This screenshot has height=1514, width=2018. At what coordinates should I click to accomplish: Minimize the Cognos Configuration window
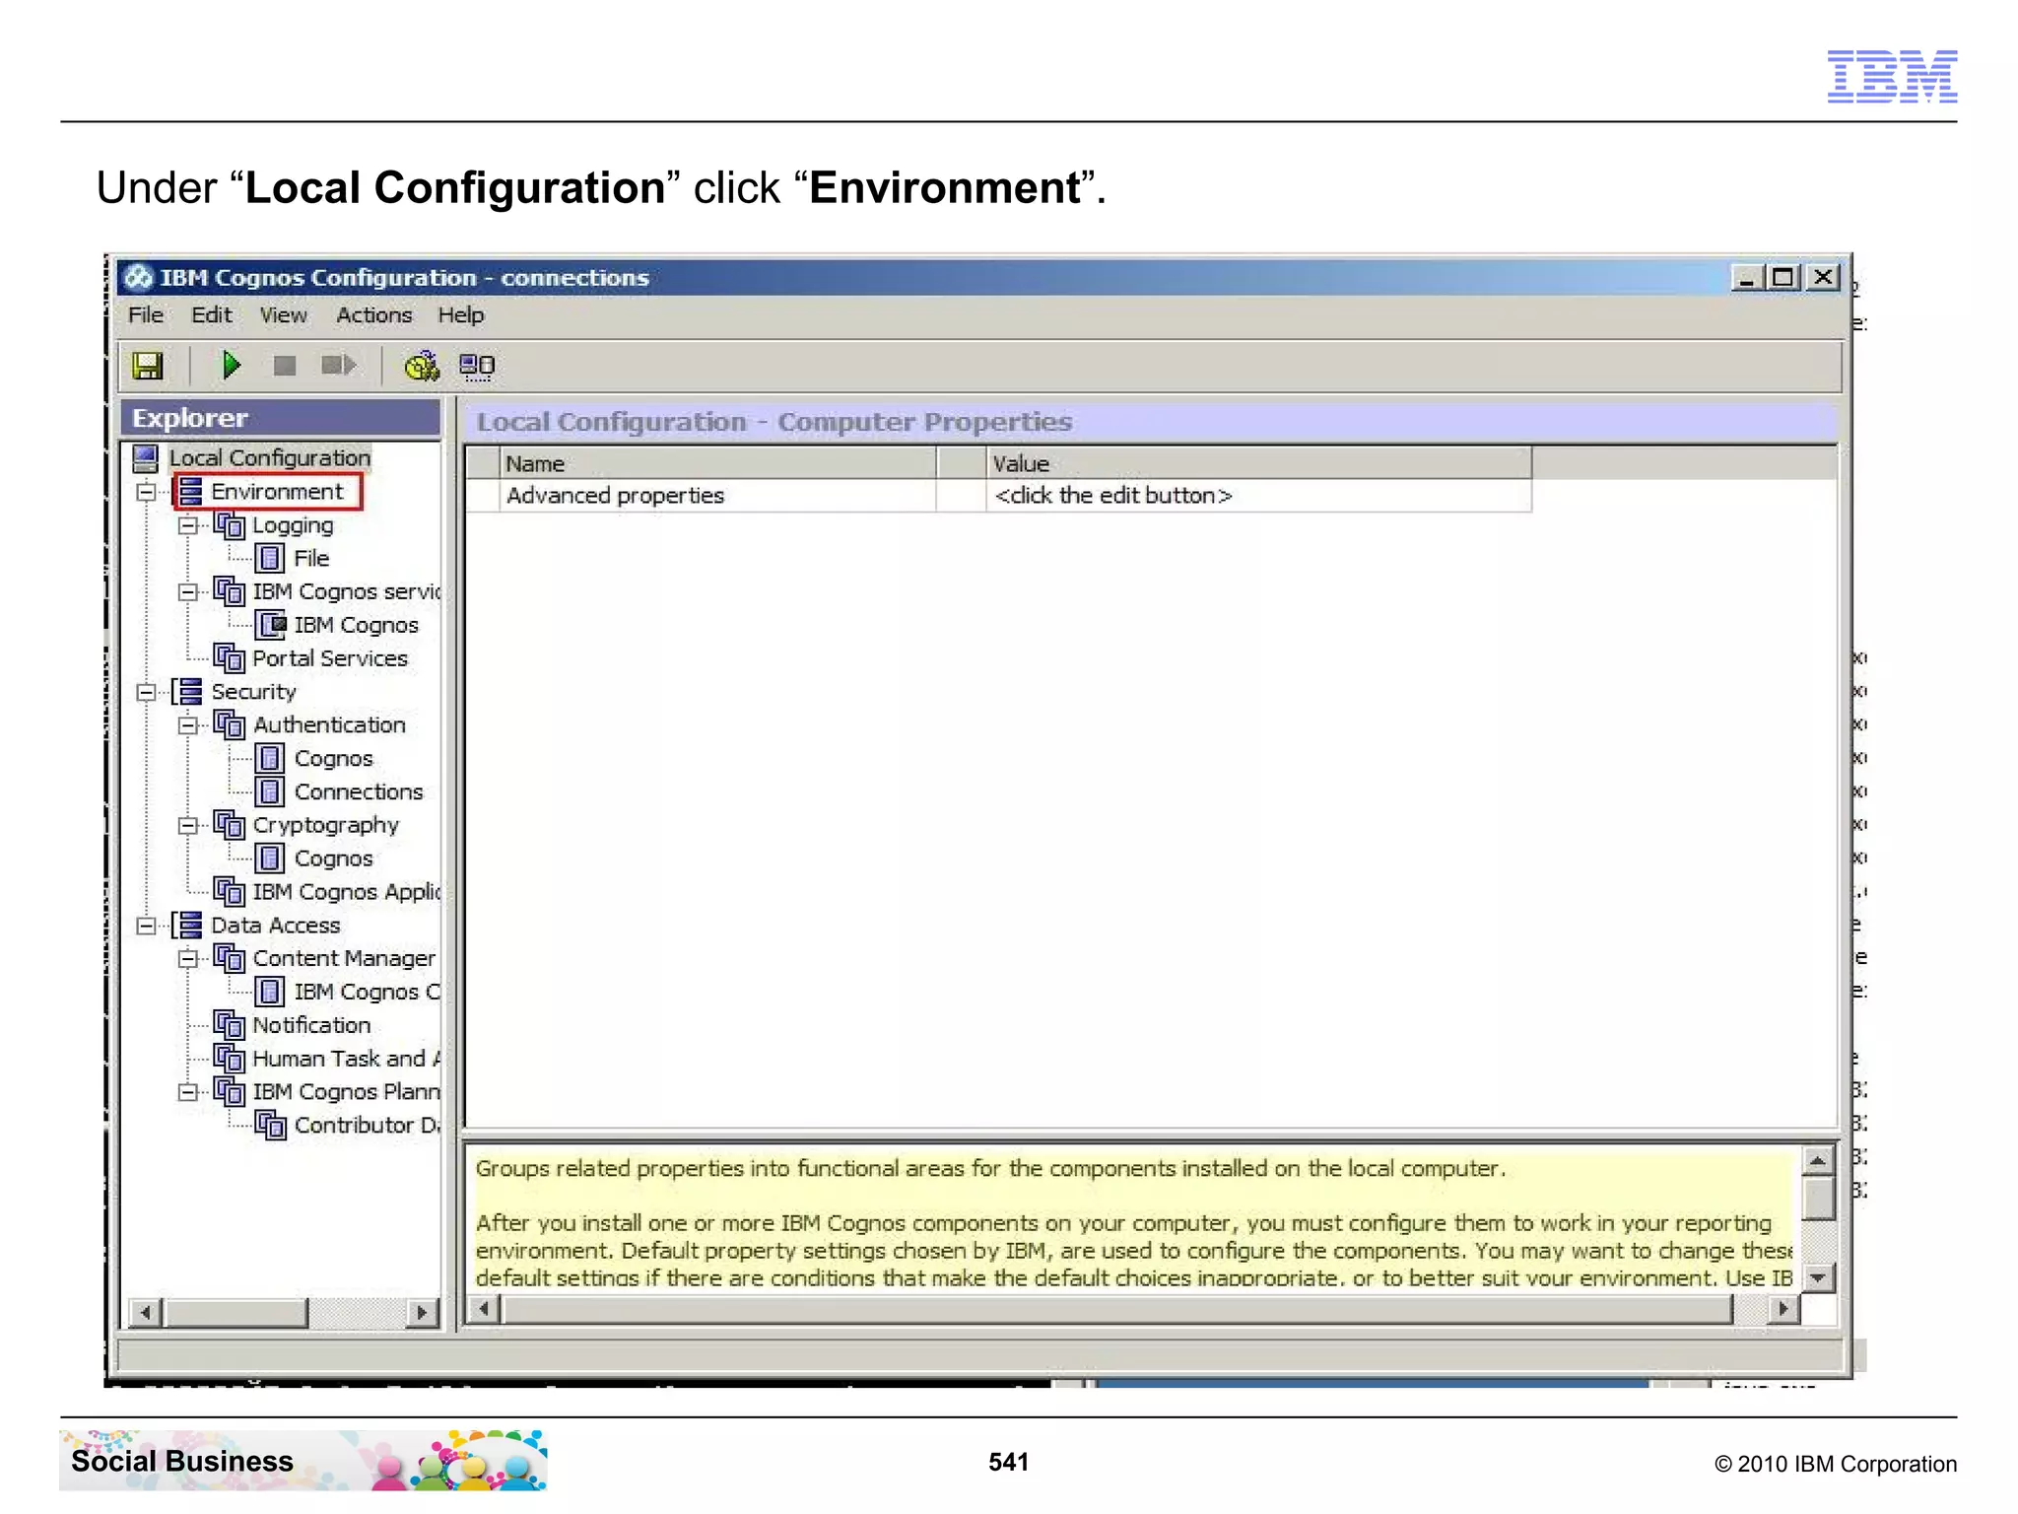(x=1748, y=278)
